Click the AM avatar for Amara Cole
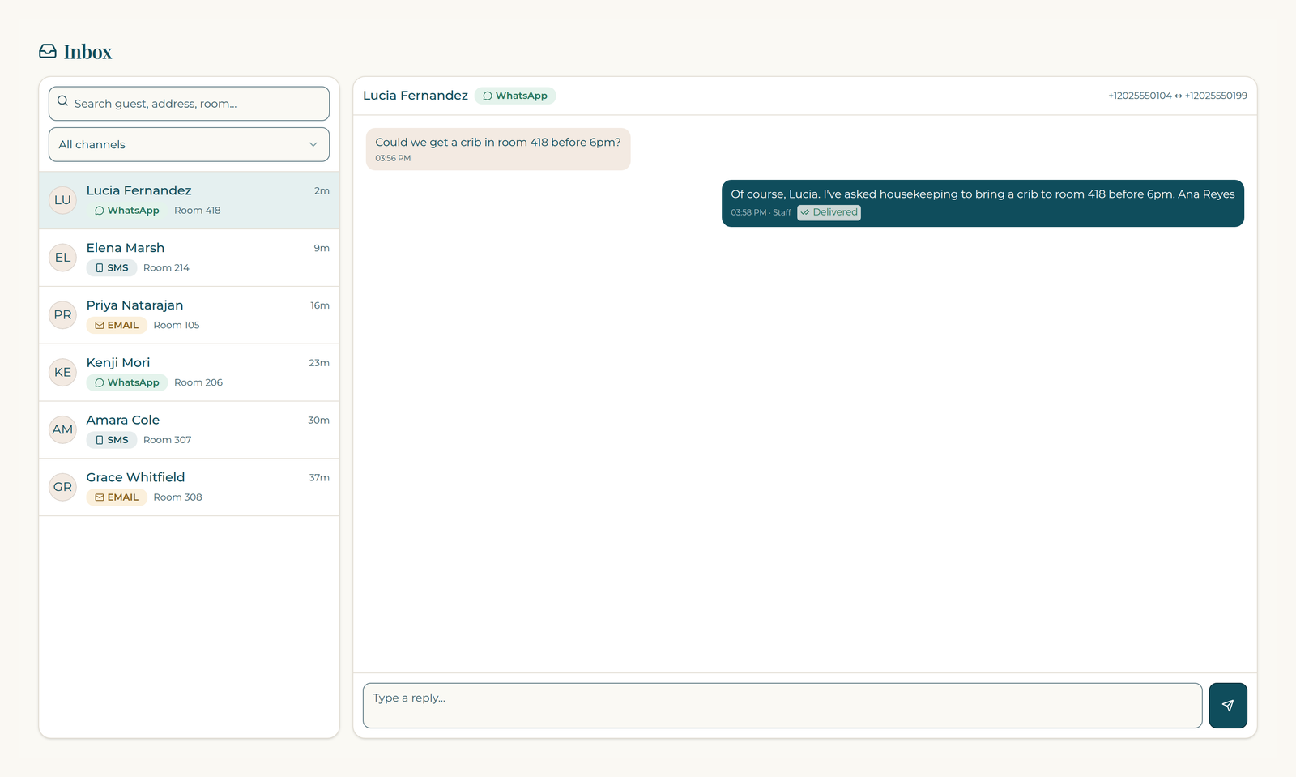 (x=62, y=430)
